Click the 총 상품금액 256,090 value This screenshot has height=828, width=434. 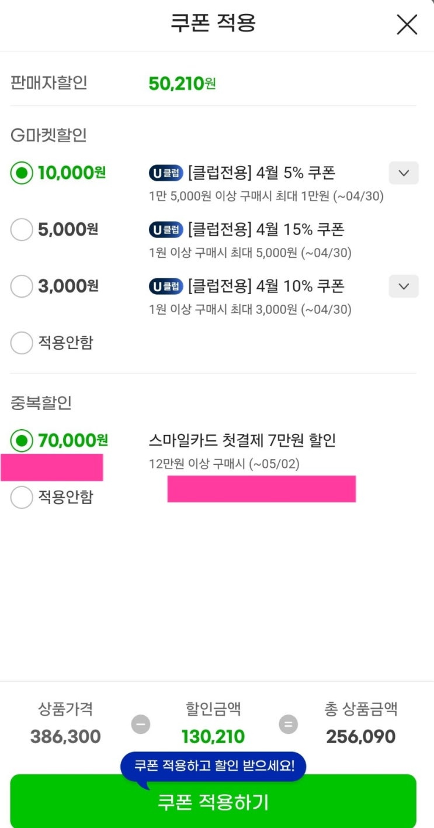pyautogui.click(x=361, y=737)
